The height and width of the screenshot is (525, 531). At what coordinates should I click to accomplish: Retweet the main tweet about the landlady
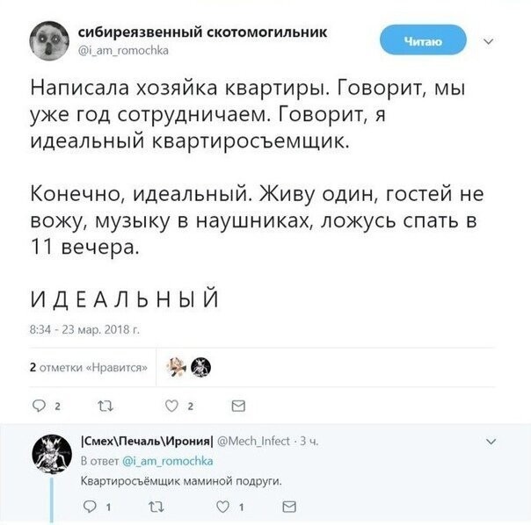[105, 406]
